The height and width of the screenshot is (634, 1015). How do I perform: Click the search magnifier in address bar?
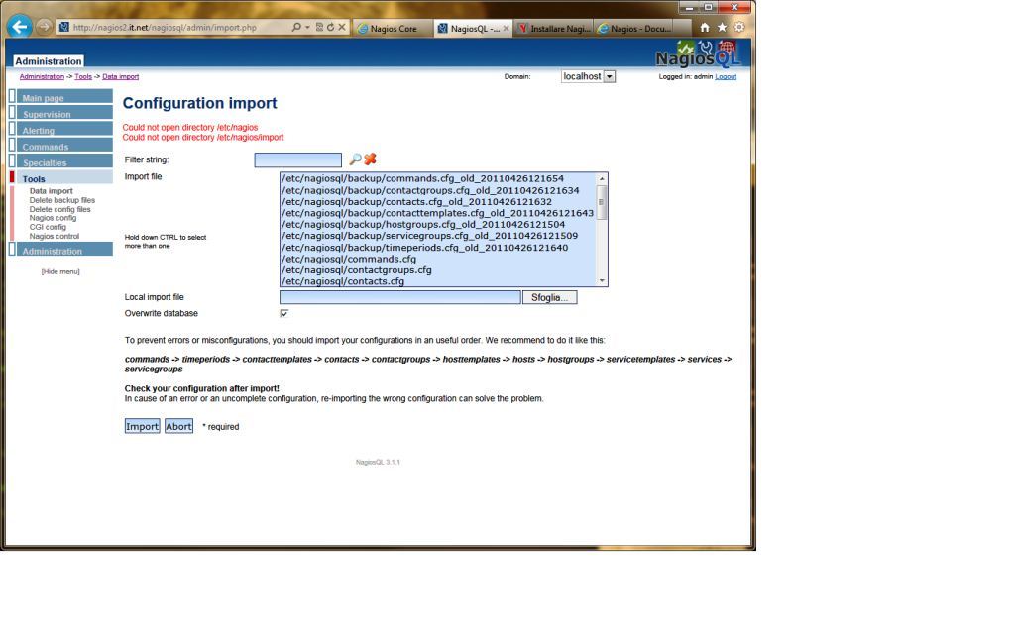[295, 27]
